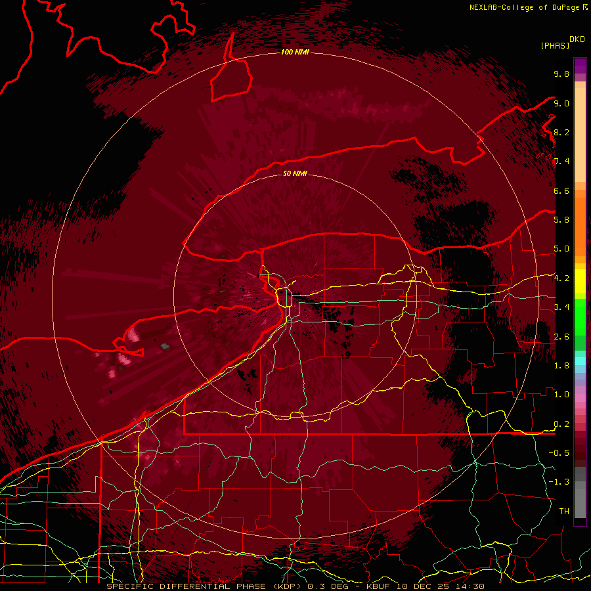Click the 0.3 DEG elevation text
591x591 pixels.
coord(328,586)
